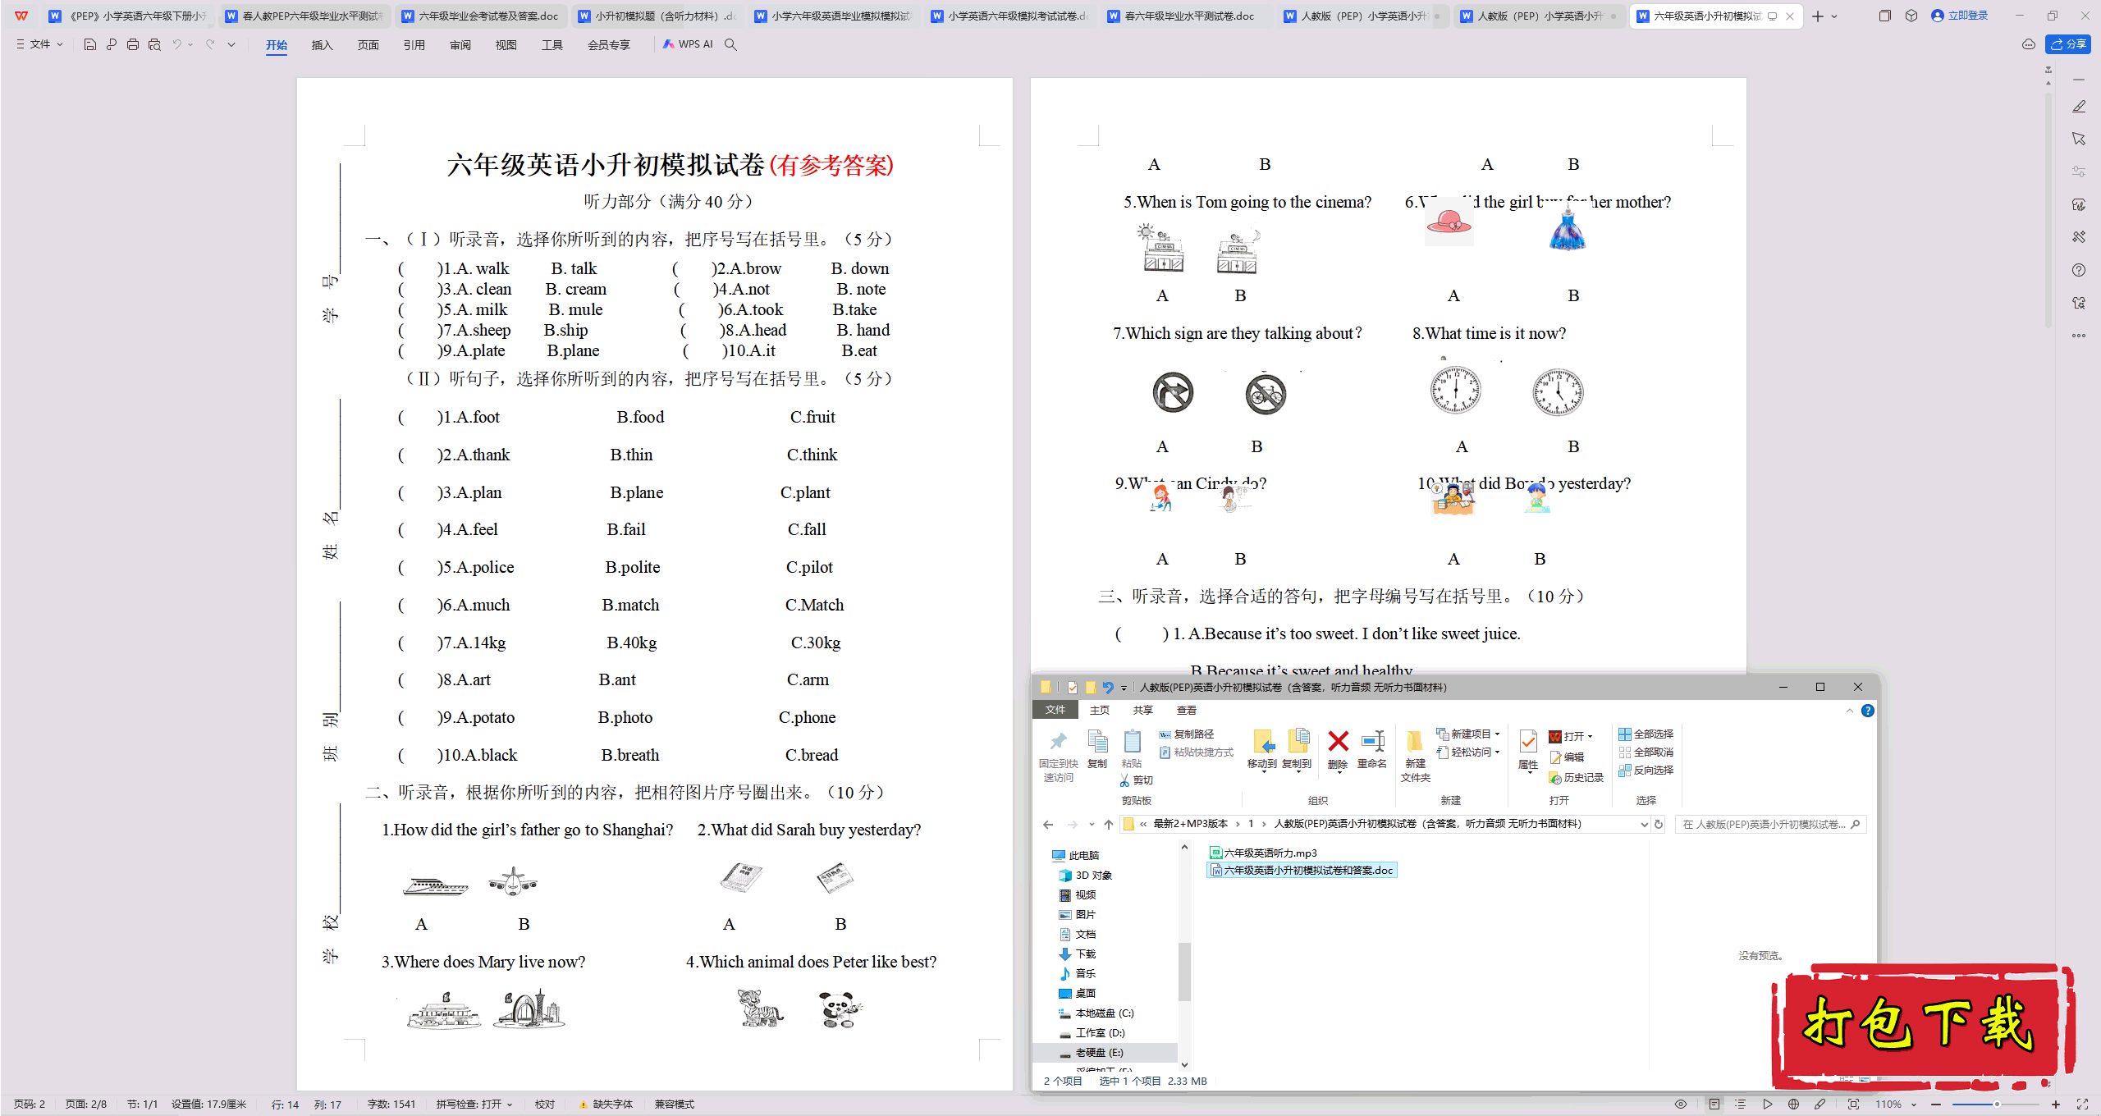Open the 文件 menu in WPS
This screenshot has height=1116, width=2101.
(39, 44)
